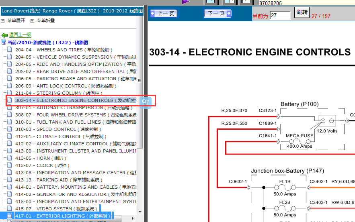355x222 pixels.
Task: Go to next page with 下一页 button
Action: (218, 13)
